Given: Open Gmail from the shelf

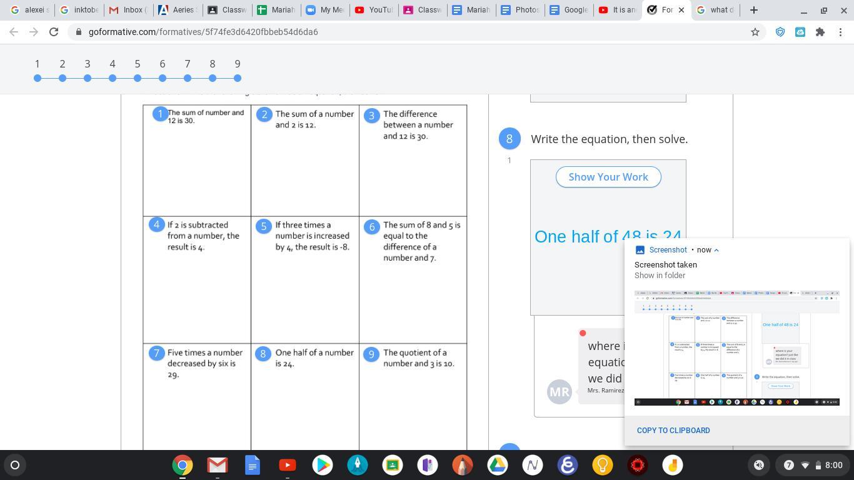Looking at the screenshot, I should [218, 465].
